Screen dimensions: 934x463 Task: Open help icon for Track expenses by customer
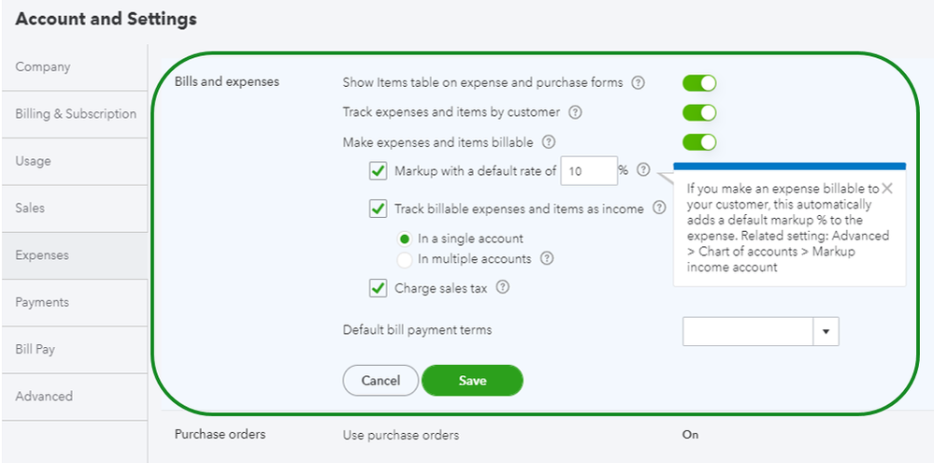(575, 112)
